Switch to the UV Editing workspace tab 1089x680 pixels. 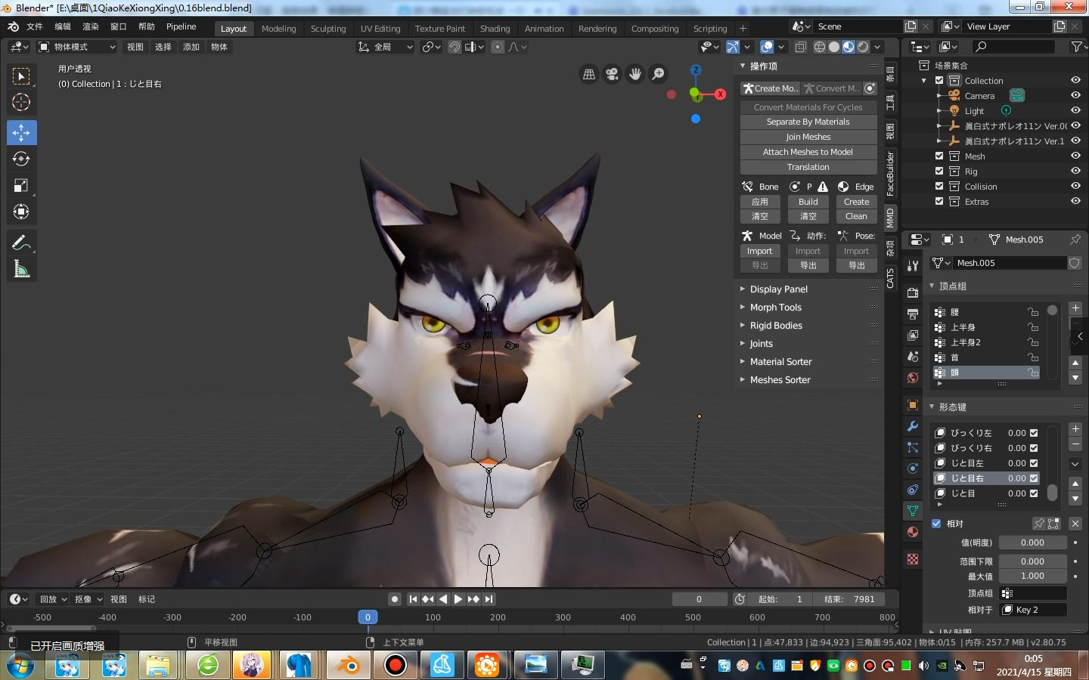coord(380,29)
